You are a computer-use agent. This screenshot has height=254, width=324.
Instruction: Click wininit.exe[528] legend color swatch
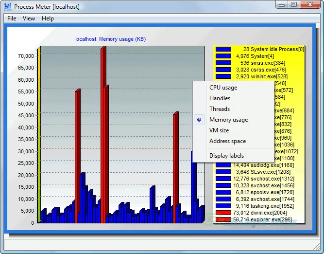(223, 76)
